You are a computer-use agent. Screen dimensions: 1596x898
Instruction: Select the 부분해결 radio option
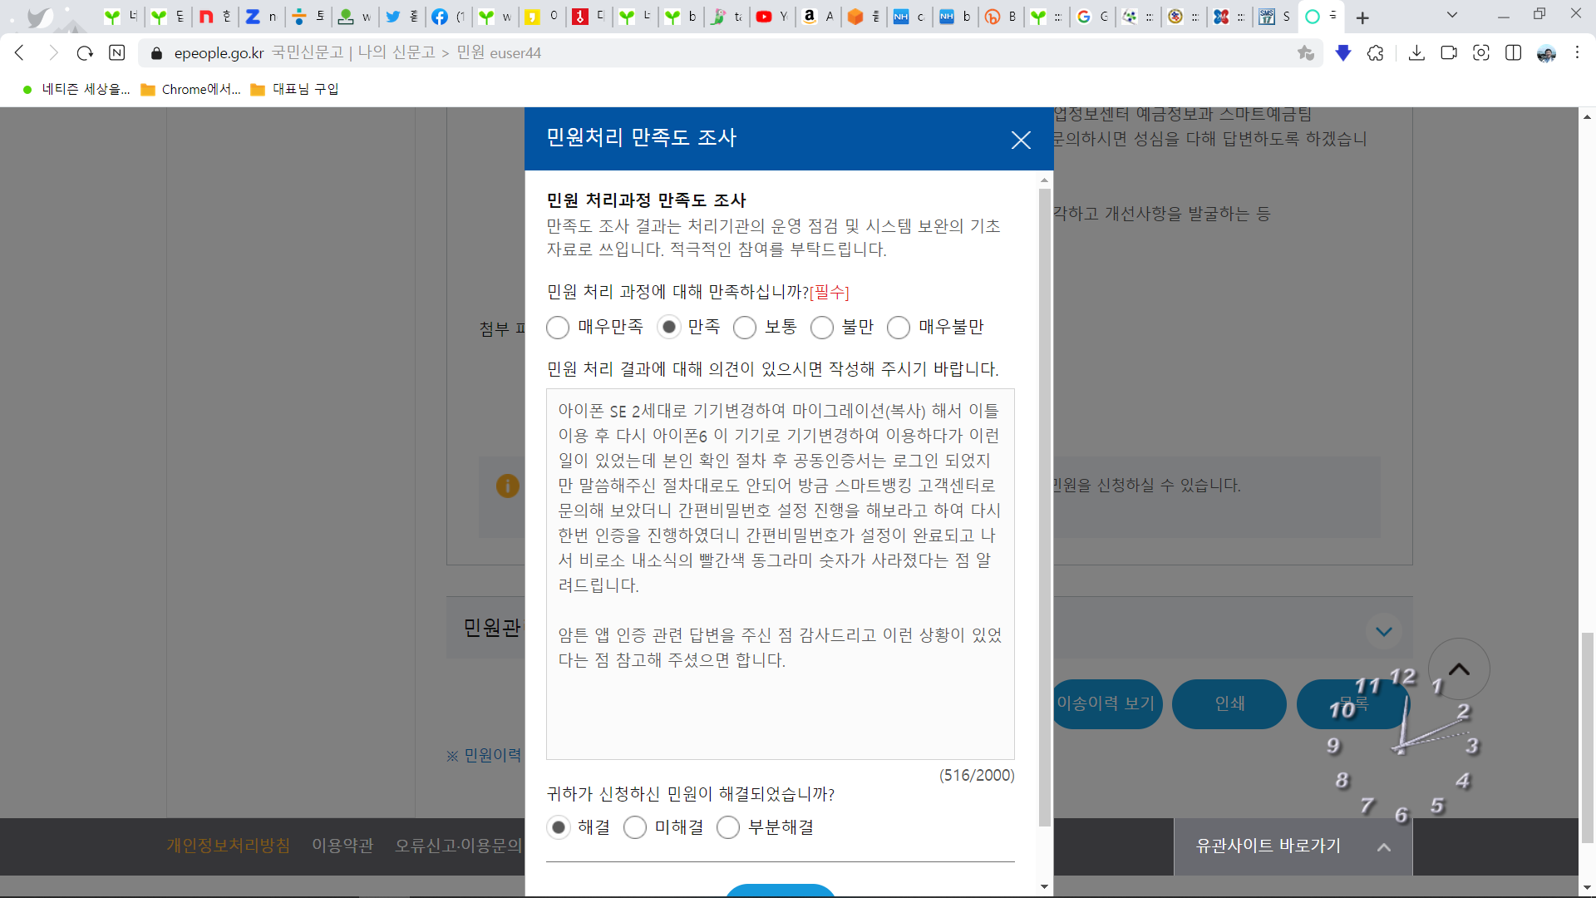(728, 827)
